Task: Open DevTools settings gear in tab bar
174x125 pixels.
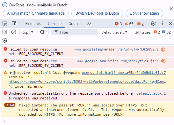Action: (x=153, y=23)
